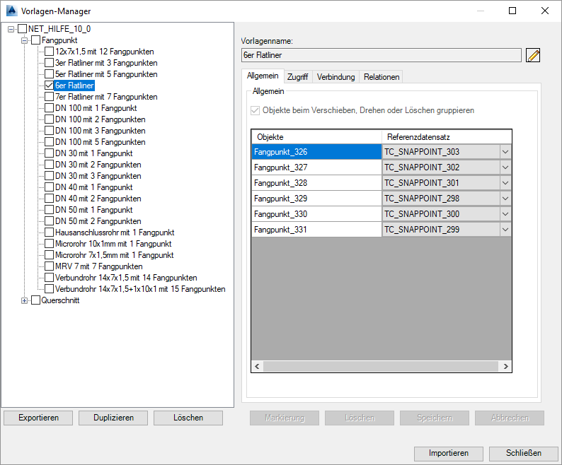Check the 12x7x1,5 mit 12 Fangpunkten box
Image resolution: width=562 pixels, height=465 pixels.
(49, 52)
